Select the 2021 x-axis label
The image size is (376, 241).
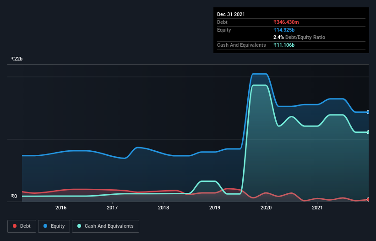click(x=317, y=208)
